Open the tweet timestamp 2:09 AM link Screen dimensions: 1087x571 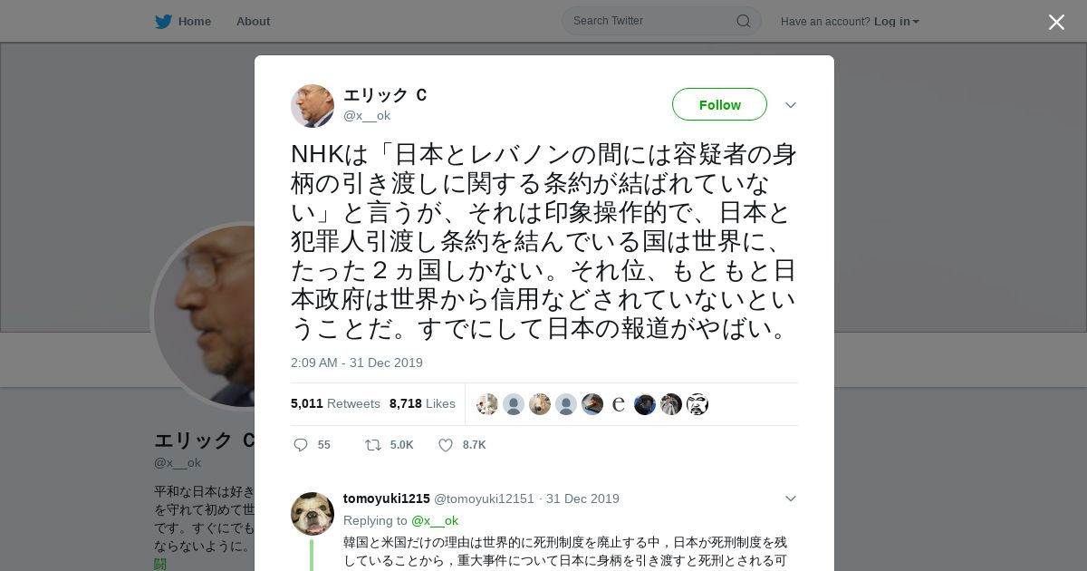(x=357, y=363)
